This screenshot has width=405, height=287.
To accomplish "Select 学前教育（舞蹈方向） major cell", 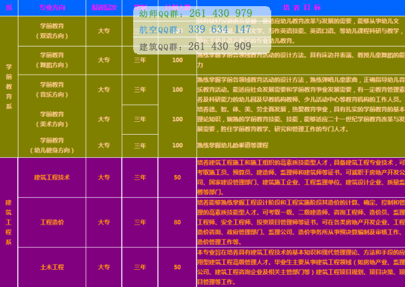I will coord(52,59).
